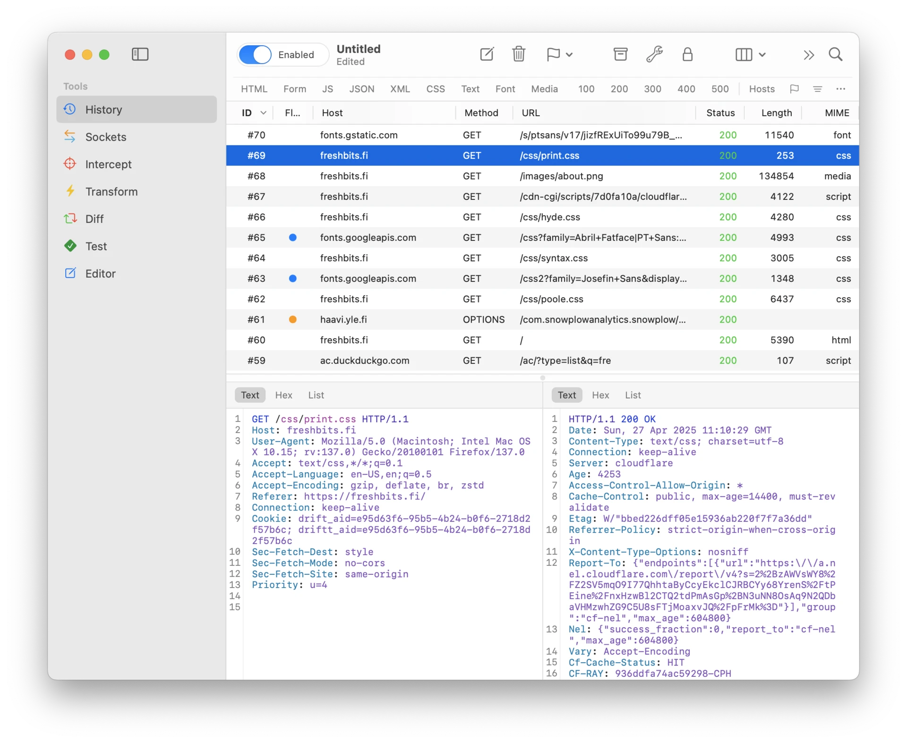
Task: Click the trash delete icon
Action: tap(519, 54)
